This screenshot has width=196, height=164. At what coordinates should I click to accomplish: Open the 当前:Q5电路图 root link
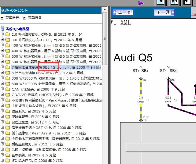click(x=17, y=29)
